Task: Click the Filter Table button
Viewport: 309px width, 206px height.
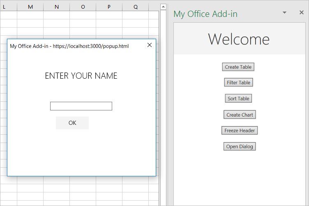Action: [x=238, y=82]
